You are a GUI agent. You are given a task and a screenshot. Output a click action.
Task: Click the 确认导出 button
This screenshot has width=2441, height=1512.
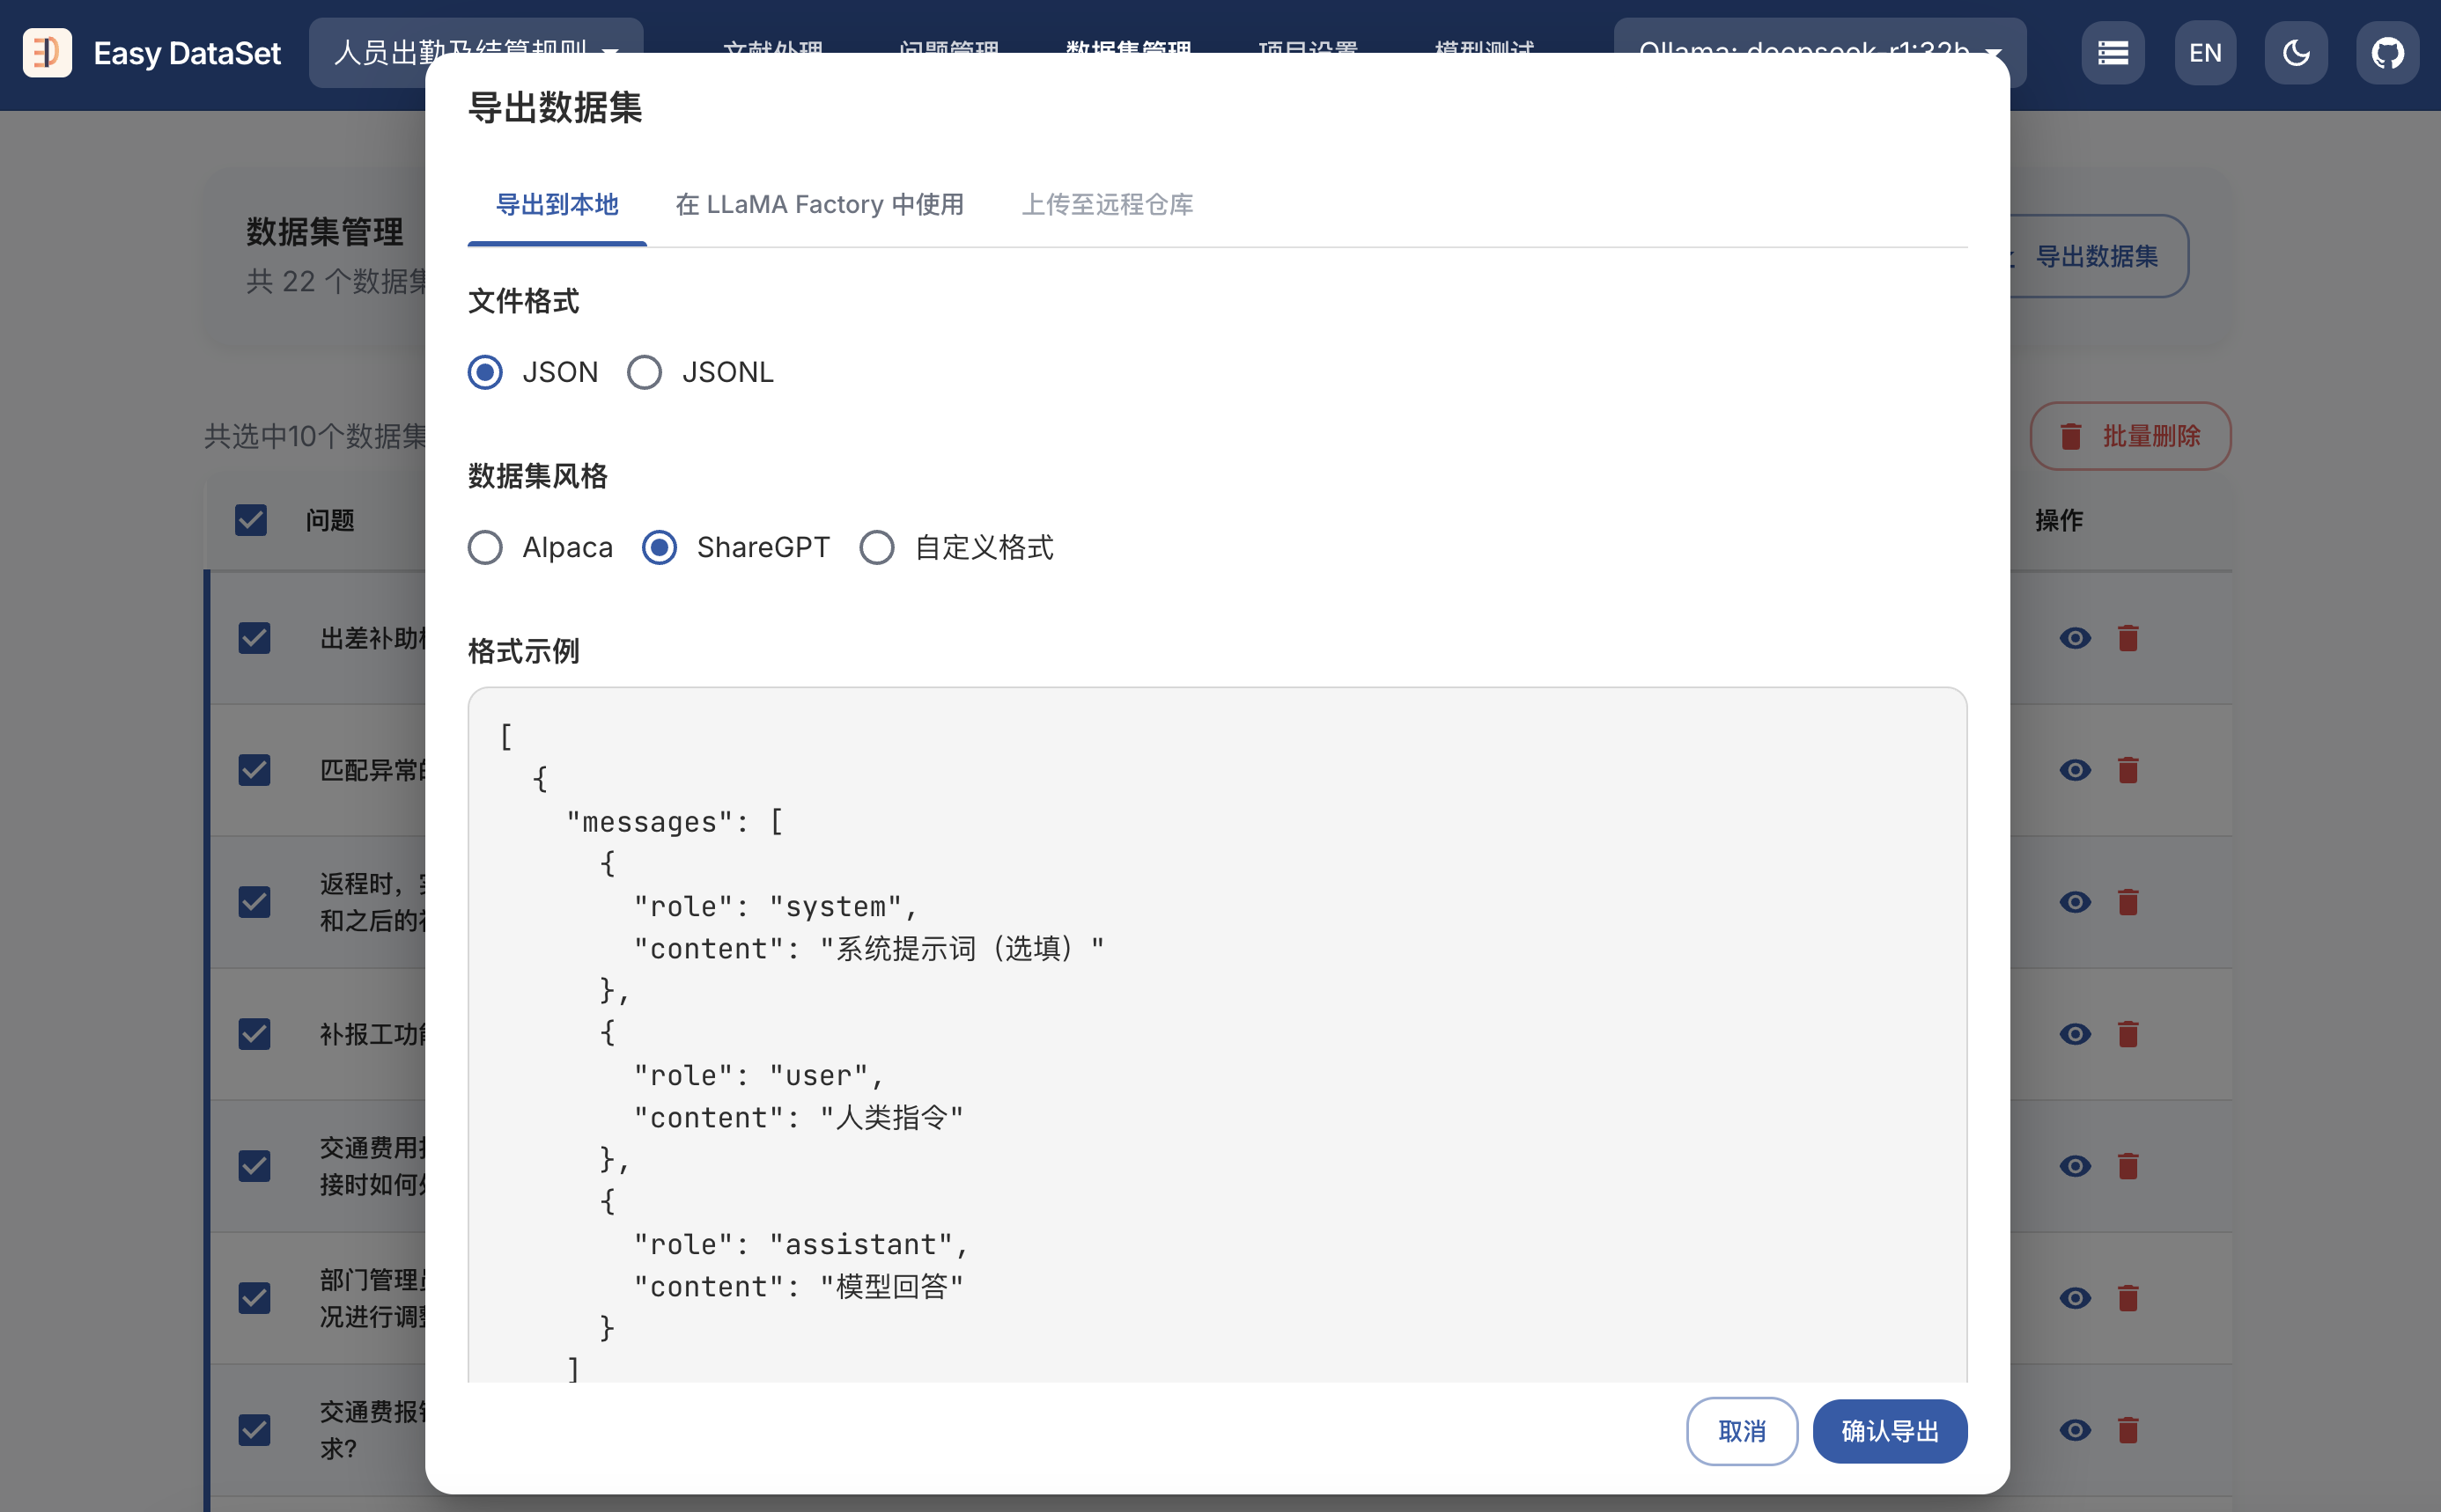1889,1431
